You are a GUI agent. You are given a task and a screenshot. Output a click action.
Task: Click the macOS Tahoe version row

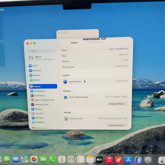tap(95, 81)
